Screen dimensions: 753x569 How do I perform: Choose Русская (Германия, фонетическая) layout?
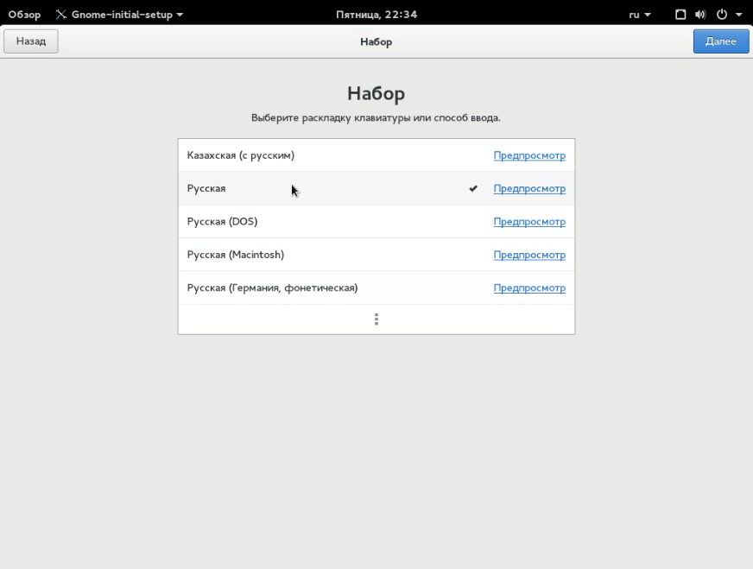pyautogui.click(x=272, y=288)
